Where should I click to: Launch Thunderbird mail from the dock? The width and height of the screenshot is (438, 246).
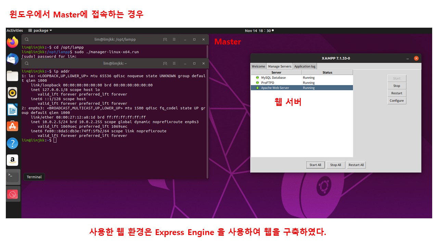pyautogui.click(x=13, y=59)
